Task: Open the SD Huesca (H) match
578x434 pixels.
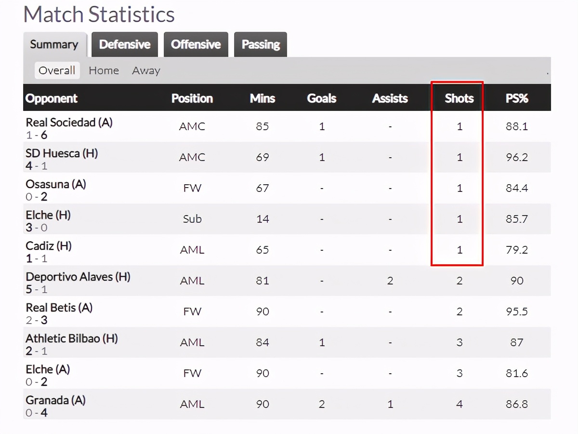Action: point(62,153)
